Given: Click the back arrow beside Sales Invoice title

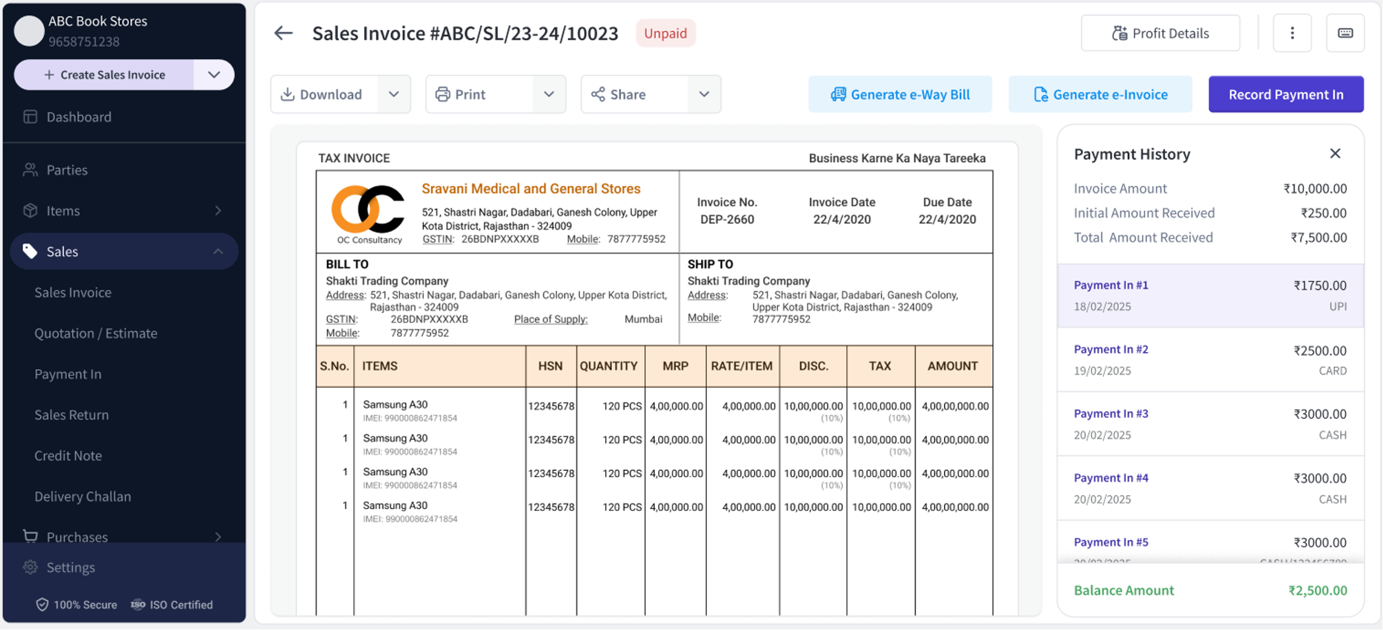Looking at the screenshot, I should (x=284, y=33).
